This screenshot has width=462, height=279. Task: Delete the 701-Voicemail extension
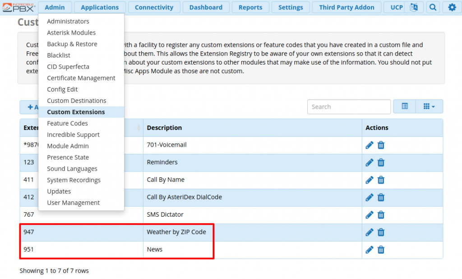click(x=381, y=145)
